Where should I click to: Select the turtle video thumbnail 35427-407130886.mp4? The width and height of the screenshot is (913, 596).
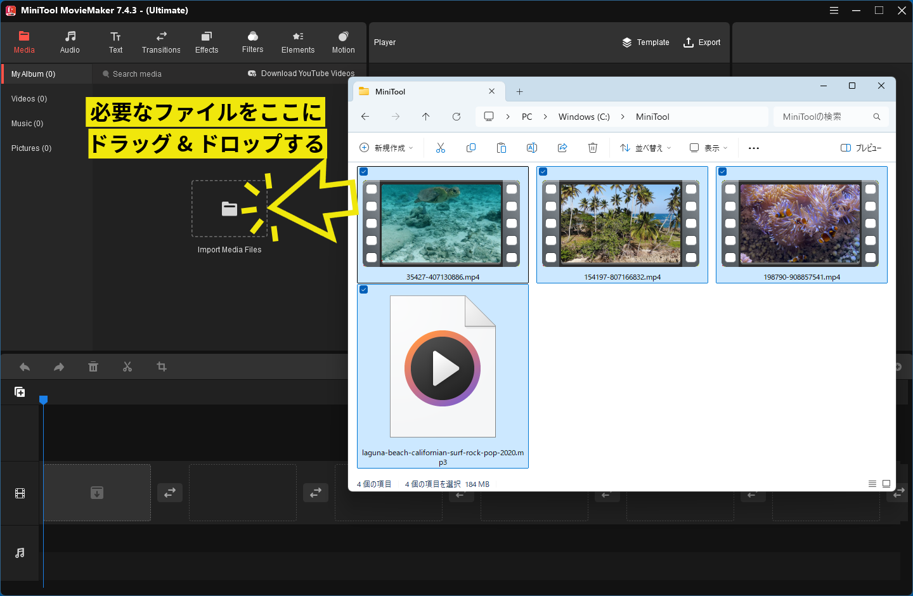tap(443, 224)
